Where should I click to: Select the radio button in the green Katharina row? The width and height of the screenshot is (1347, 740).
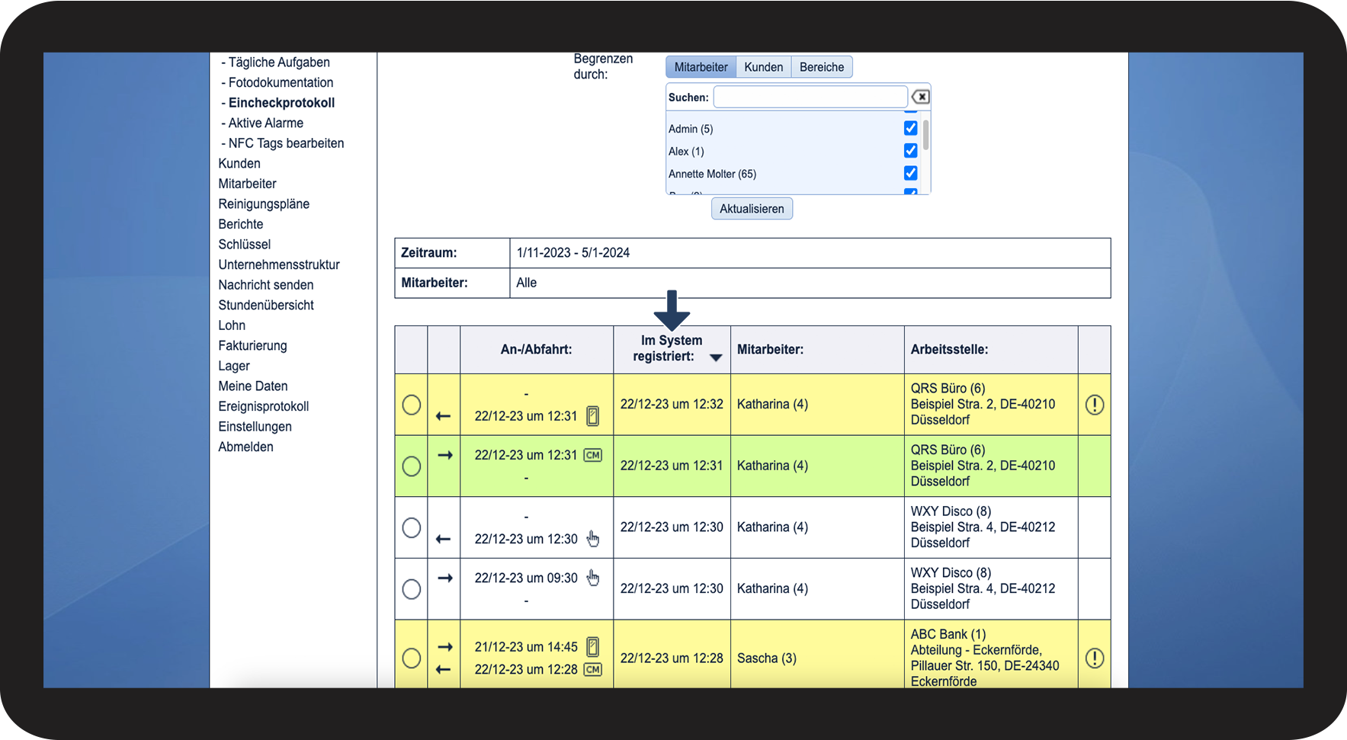coord(412,466)
